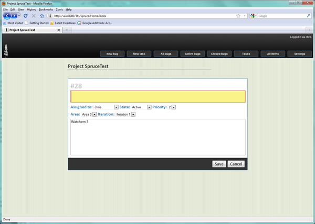Select the Project SpruceTest tab

tap(32, 30)
